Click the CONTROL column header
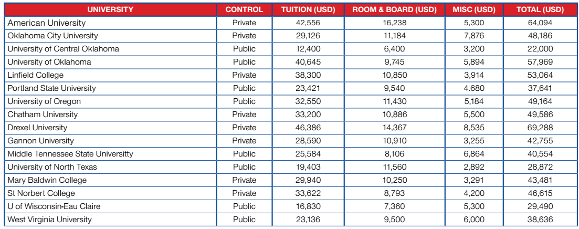 245,9
